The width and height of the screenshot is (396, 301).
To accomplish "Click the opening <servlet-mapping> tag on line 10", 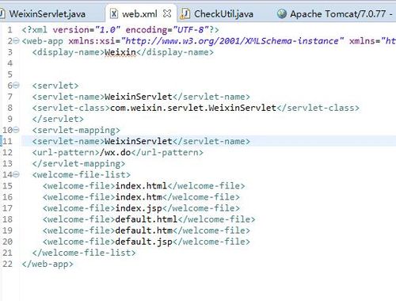I will coord(76,130).
